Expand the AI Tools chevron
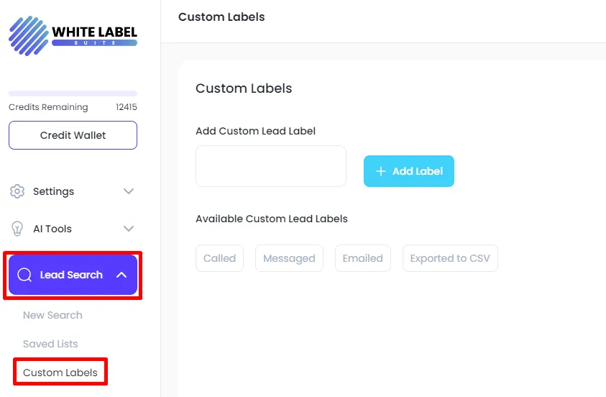Screen dimensions: 606x397 click(128, 229)
